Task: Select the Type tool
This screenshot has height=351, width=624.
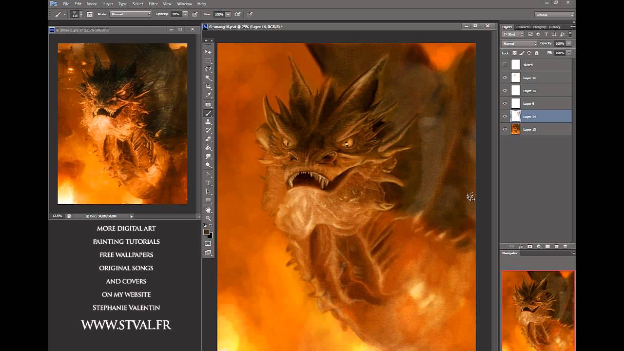Action: (x=208, y=183)
